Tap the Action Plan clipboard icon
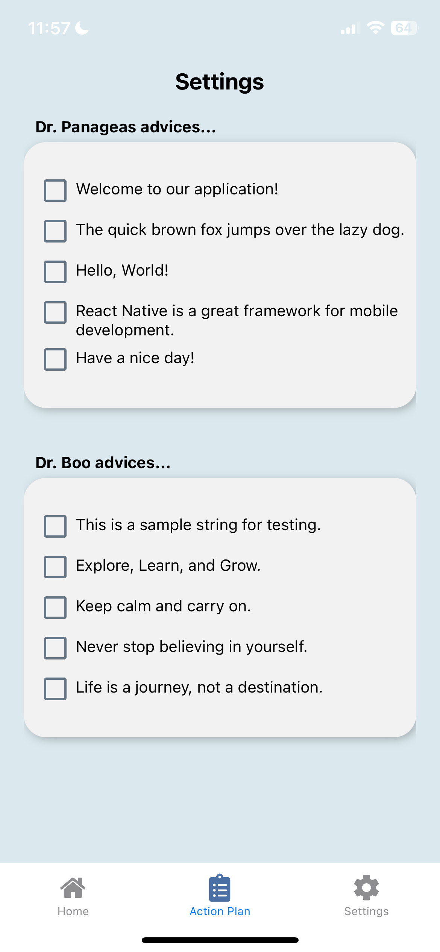440x952 pixels. pos(220,888)
